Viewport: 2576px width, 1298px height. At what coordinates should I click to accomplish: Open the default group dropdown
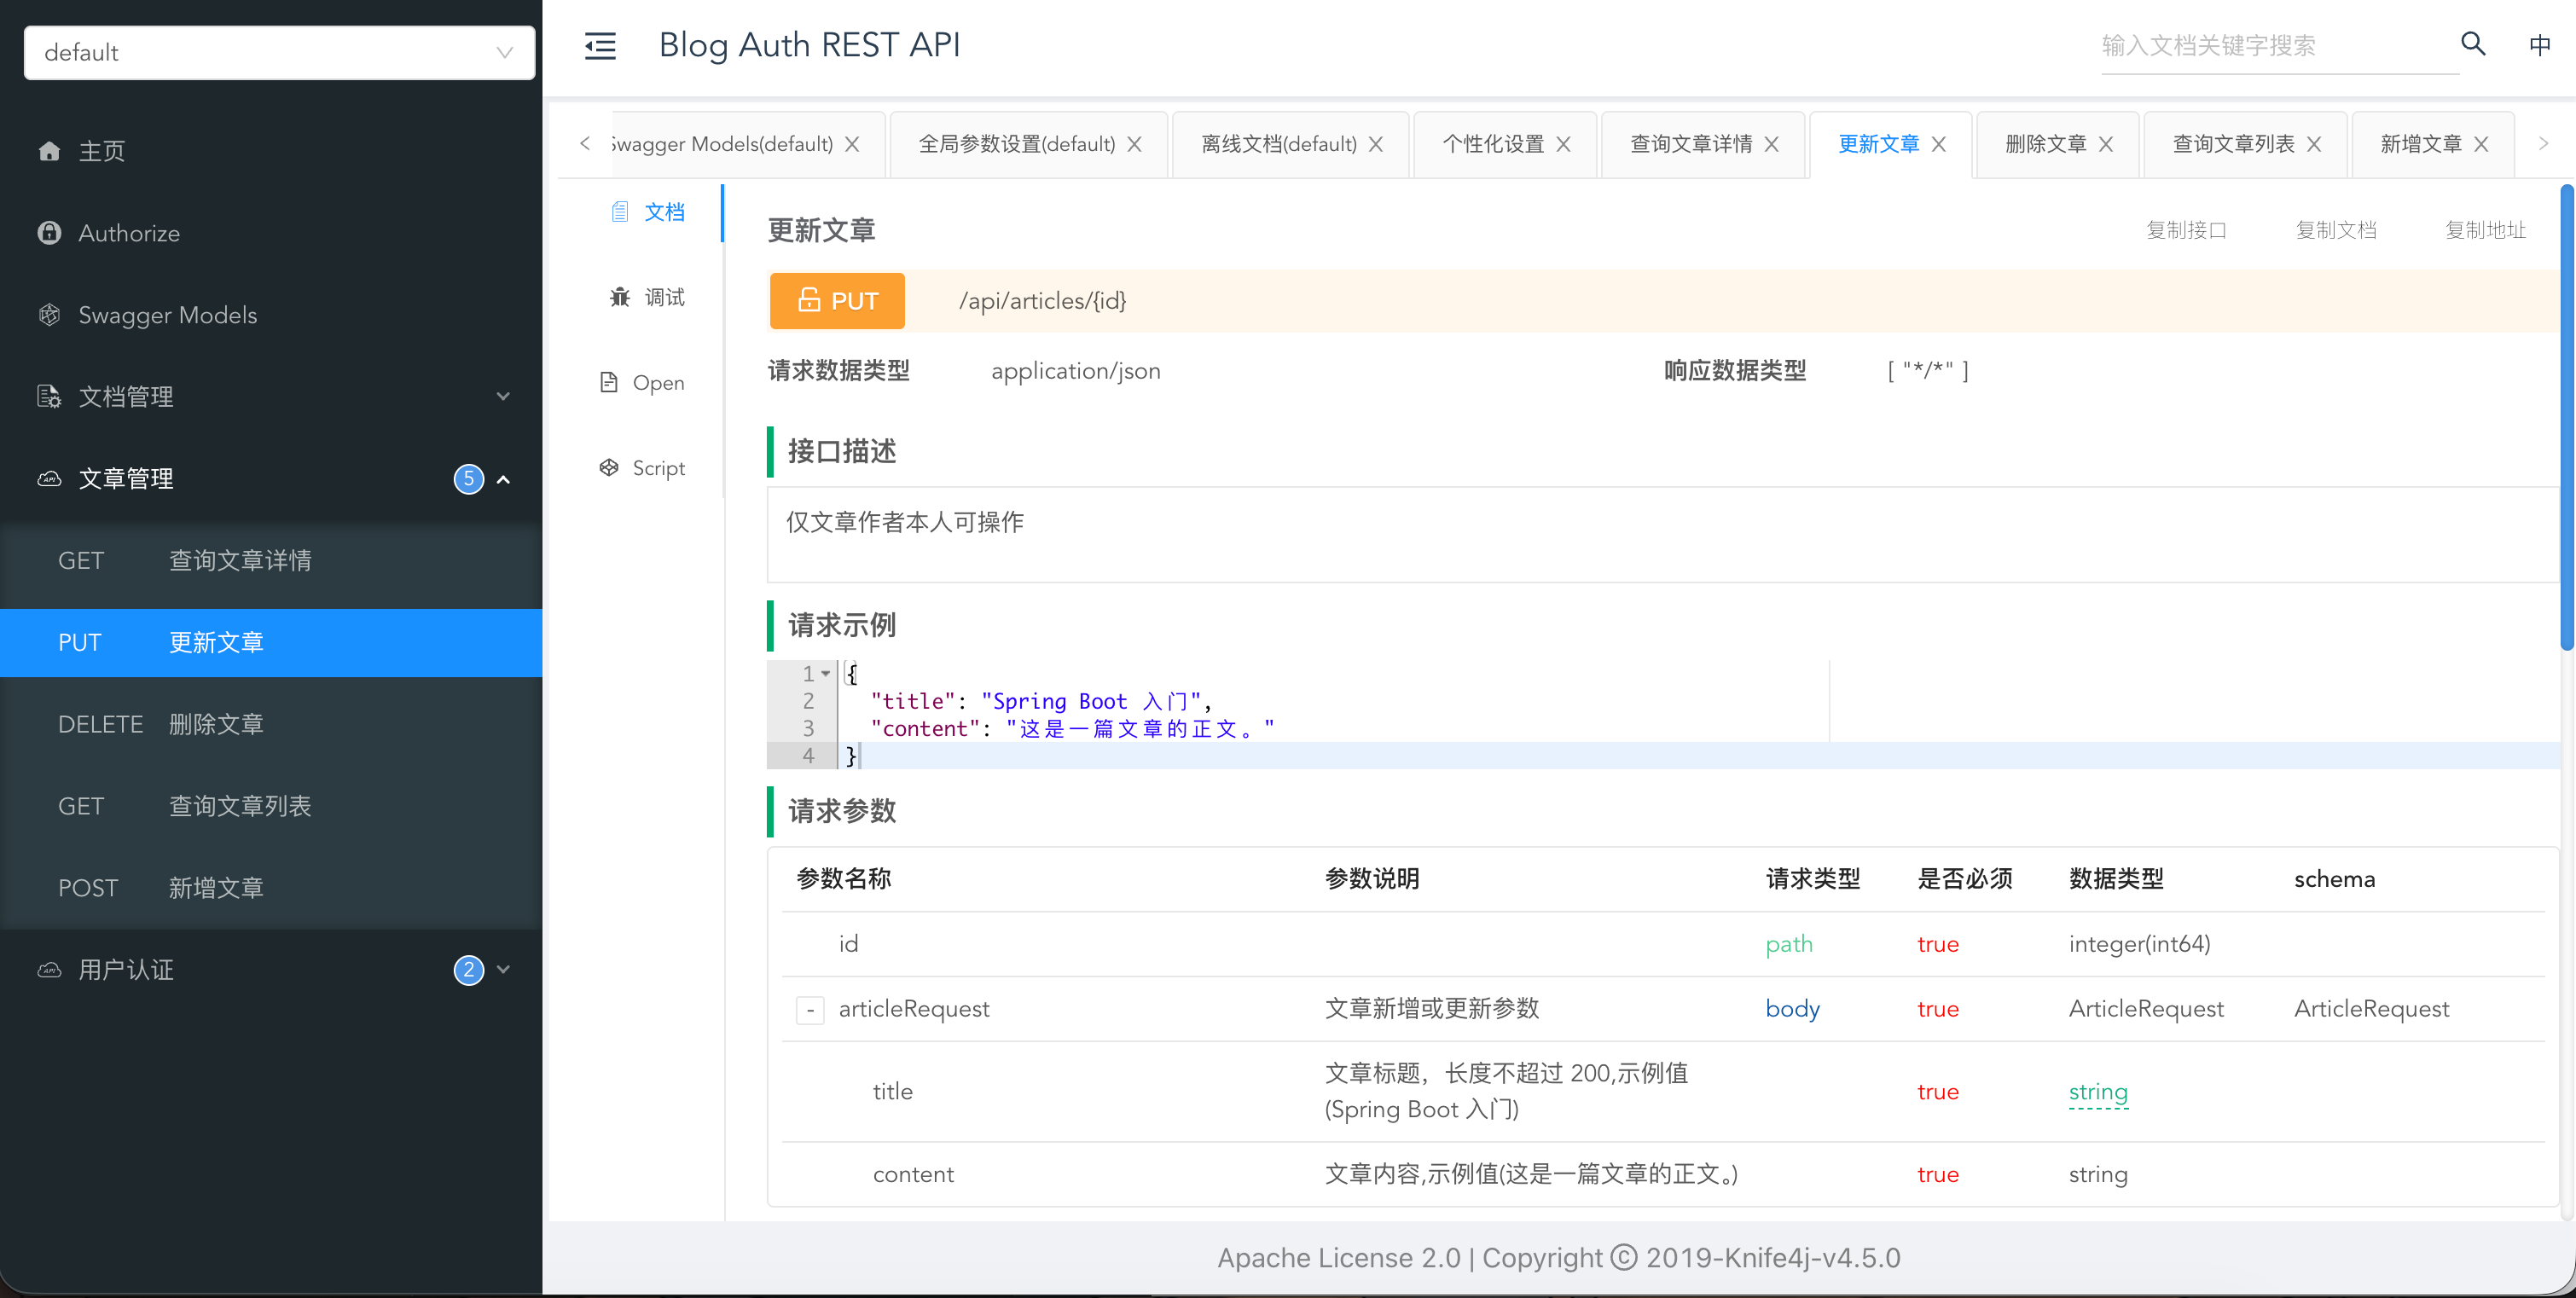pos(279,52)
